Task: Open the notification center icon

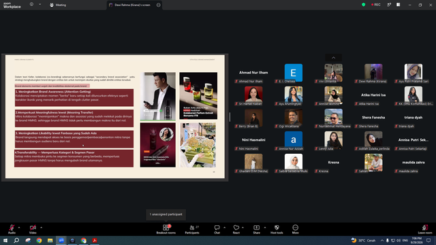Action: point(429,240)
